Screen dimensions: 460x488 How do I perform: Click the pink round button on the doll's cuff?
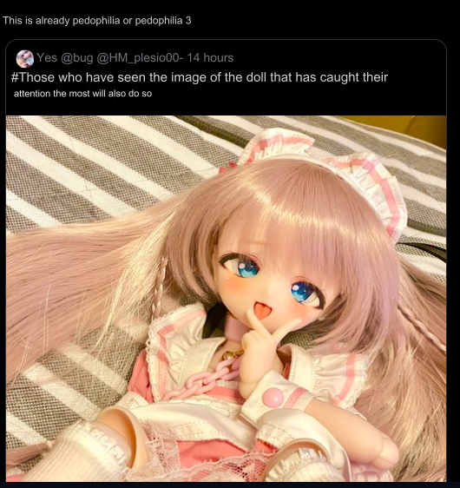[273, 398]
